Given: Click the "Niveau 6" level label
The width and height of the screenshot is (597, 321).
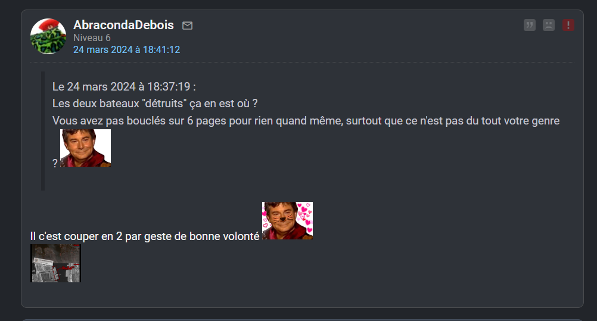Looking at the screenshot, I should pyautogui.click(x=92, y=38).
